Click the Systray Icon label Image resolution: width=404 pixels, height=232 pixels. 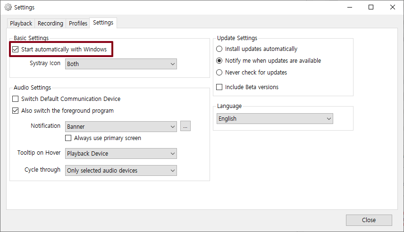[x=45, y=63]
